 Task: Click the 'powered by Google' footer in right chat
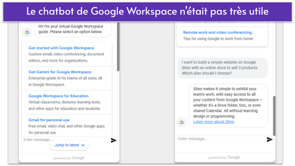point(224,158)
